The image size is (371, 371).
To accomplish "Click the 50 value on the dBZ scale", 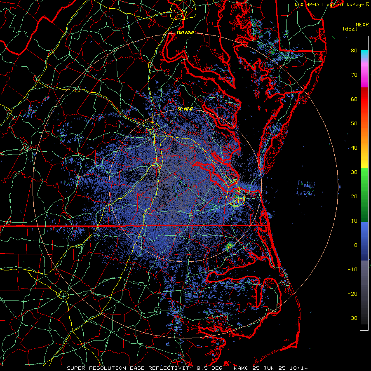I will tap(354, 124).
